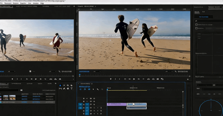Screen dimensions: 223x116
Task: Open timeline display settings wrench
Action: click(x=98, y=89)
